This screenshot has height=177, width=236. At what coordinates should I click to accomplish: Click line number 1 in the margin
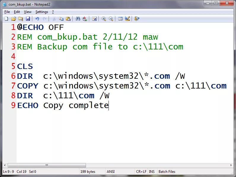pos(13,27)
